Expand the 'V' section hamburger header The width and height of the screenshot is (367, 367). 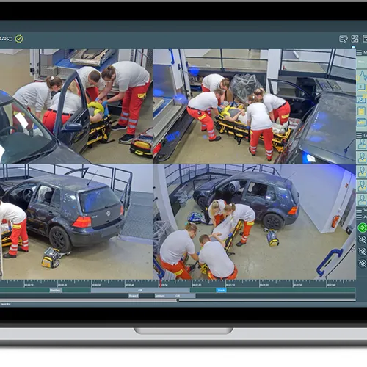pyautogui.click(x=359, y=210)
